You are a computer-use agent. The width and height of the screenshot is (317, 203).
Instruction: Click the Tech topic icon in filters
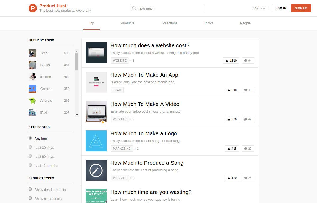point(32,53)
